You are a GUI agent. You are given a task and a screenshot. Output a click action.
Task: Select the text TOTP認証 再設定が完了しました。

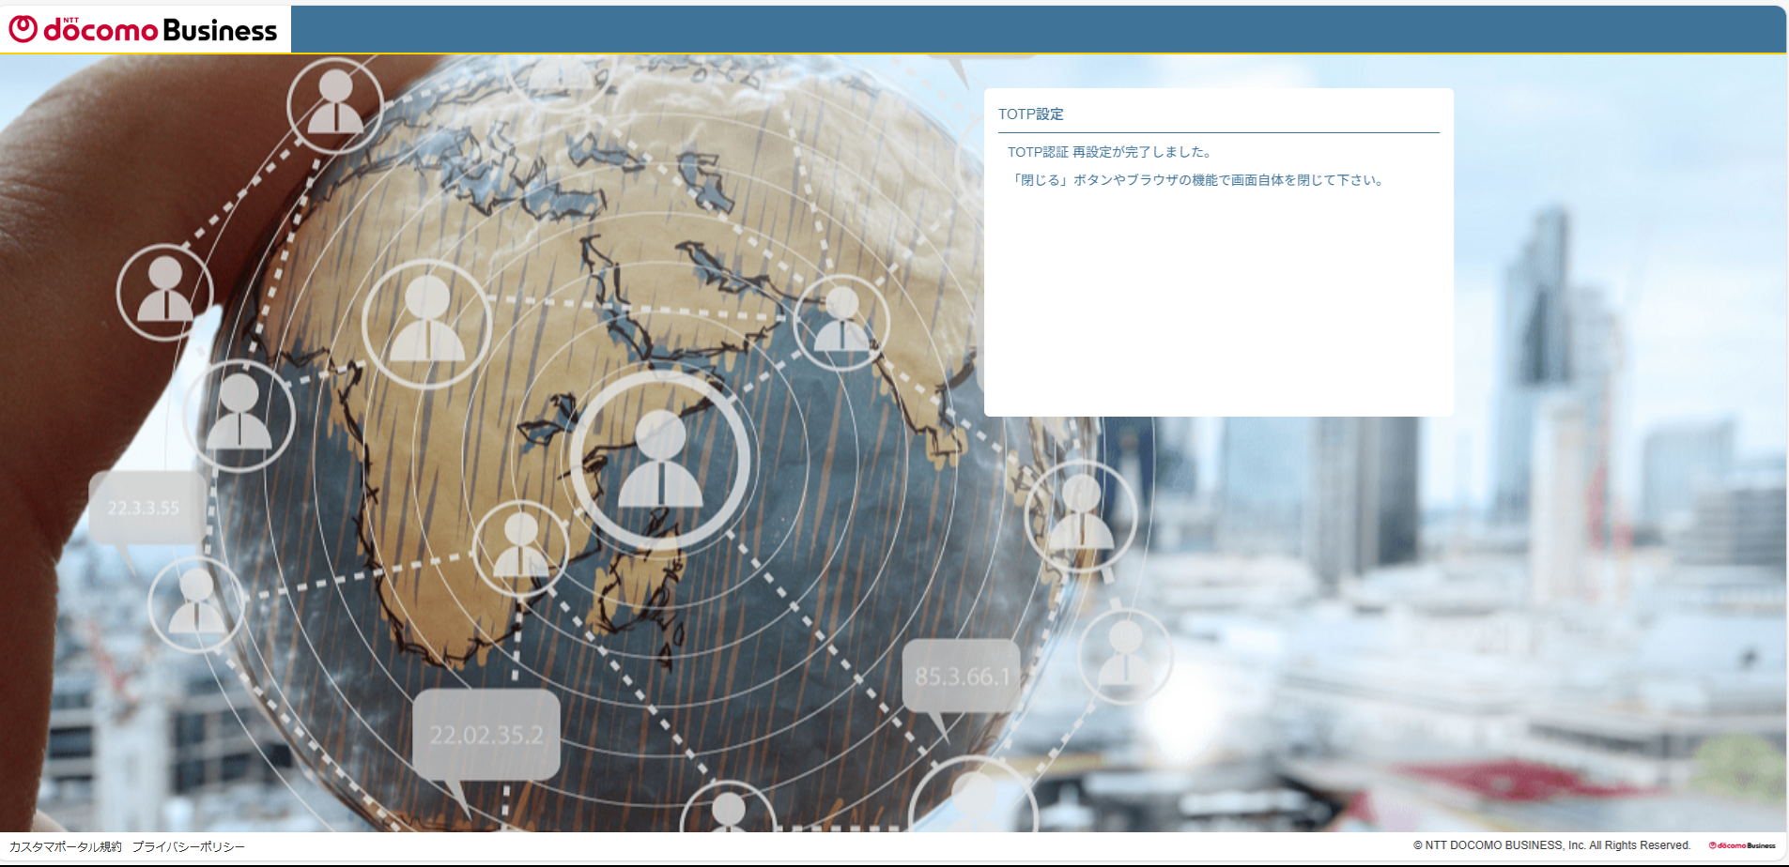[x=1111, y=152]
